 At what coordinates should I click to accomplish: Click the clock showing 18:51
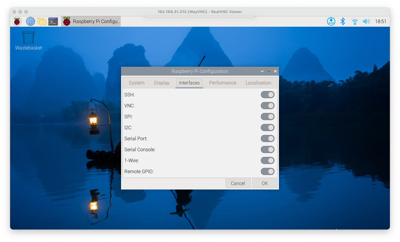tap(381, 21)
